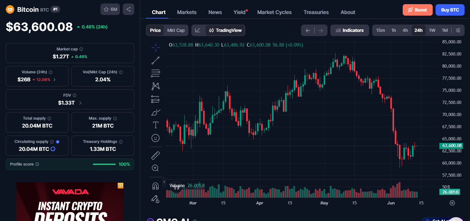Toggle magnet mode on chart

click(156, 186)
